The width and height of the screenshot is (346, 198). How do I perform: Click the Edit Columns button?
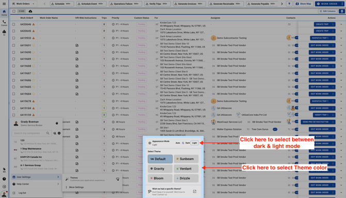pyautogui.click(x=328, y=11)
